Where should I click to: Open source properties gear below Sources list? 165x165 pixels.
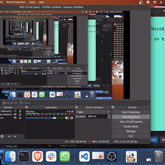(2, 136)
